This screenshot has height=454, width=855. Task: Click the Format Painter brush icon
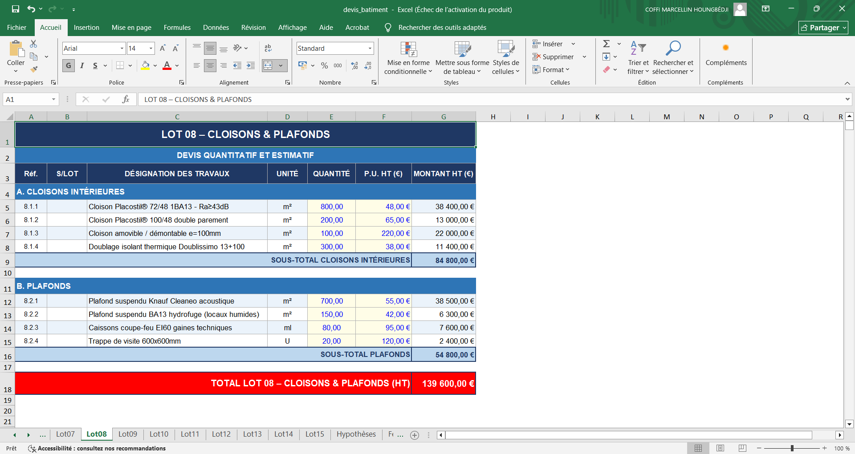pyautogui.click(x=34, y=69)
